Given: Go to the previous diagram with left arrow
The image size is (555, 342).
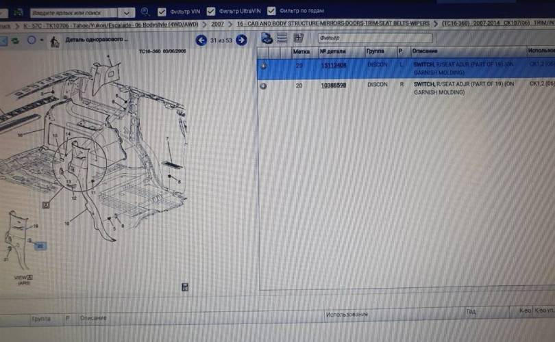Looking at the screenshot, I should (x=201, y=40).
